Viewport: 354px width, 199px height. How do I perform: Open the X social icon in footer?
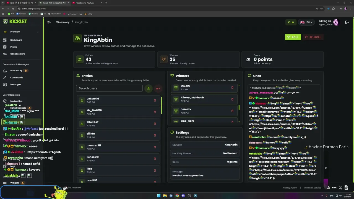pos(340,188)
